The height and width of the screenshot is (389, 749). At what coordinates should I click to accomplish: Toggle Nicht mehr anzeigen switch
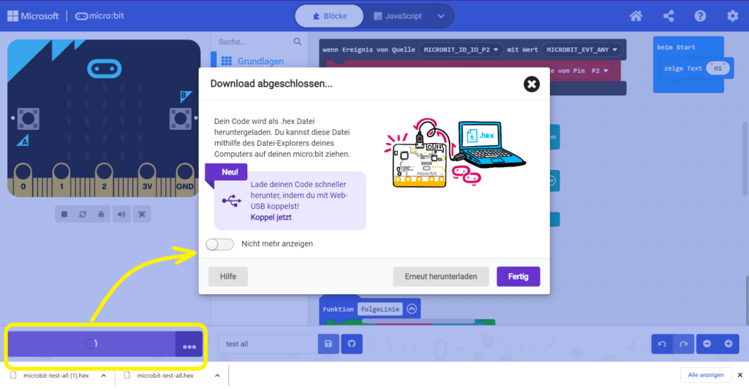click(x=219, y=244)
